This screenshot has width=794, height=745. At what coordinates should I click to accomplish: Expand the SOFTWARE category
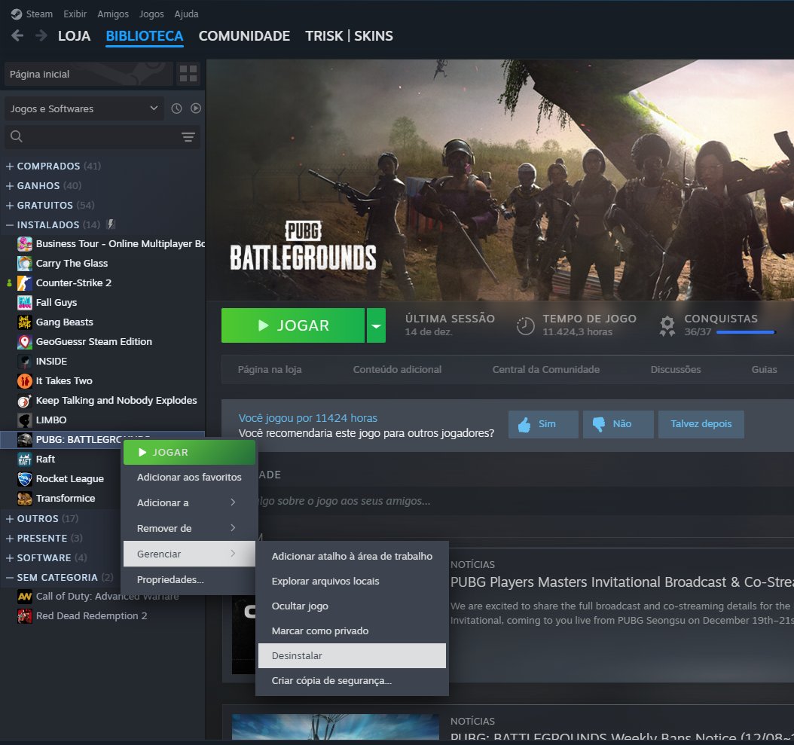10,557
